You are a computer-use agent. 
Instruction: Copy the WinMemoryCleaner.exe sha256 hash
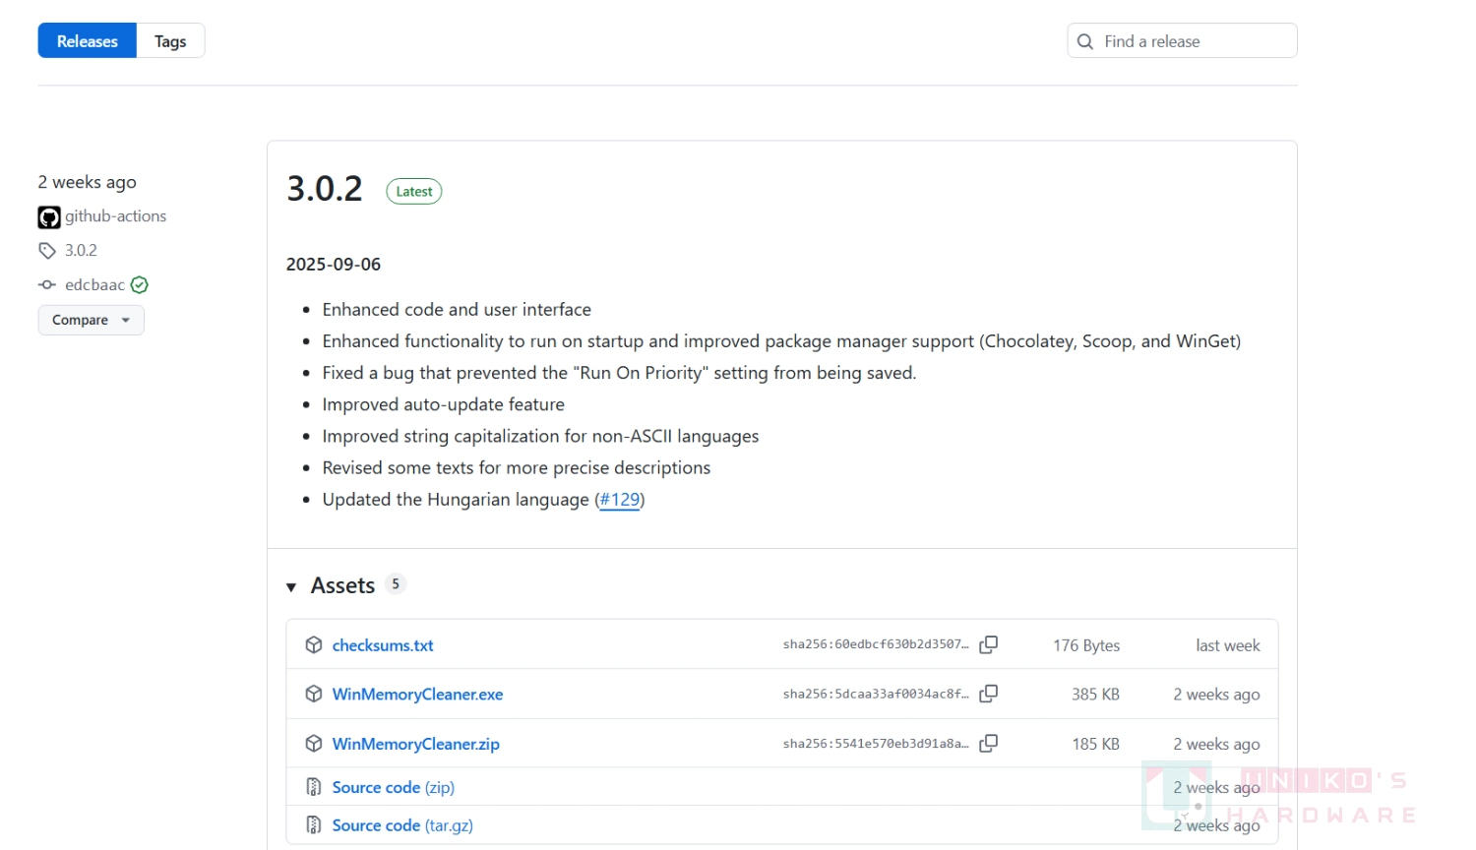989,695
